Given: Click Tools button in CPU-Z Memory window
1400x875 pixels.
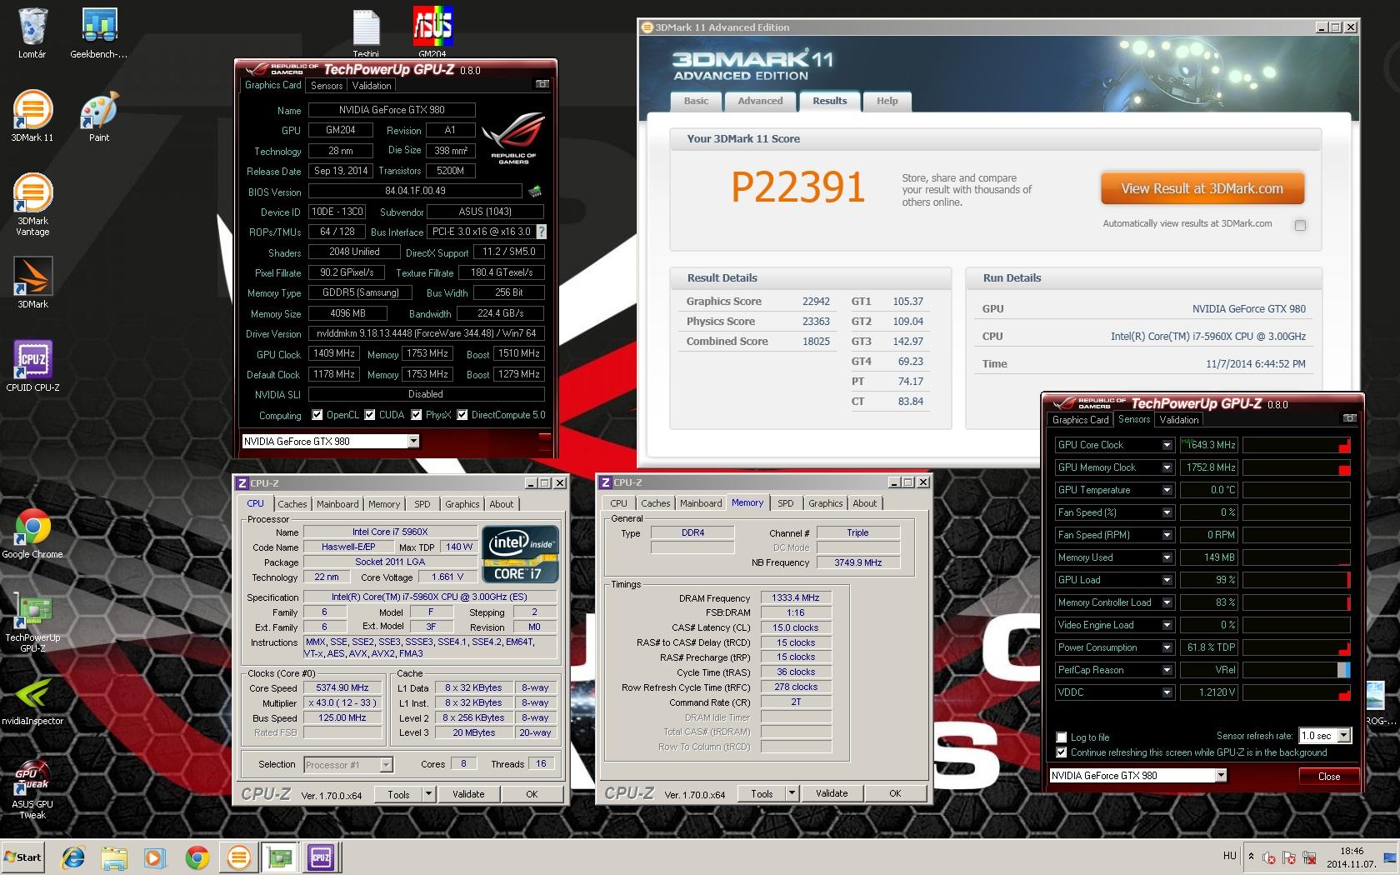Looking at the screenshot, I should click(x=762, y=794).
